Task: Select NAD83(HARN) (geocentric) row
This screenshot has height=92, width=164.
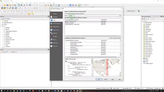Action: point(93,46)
